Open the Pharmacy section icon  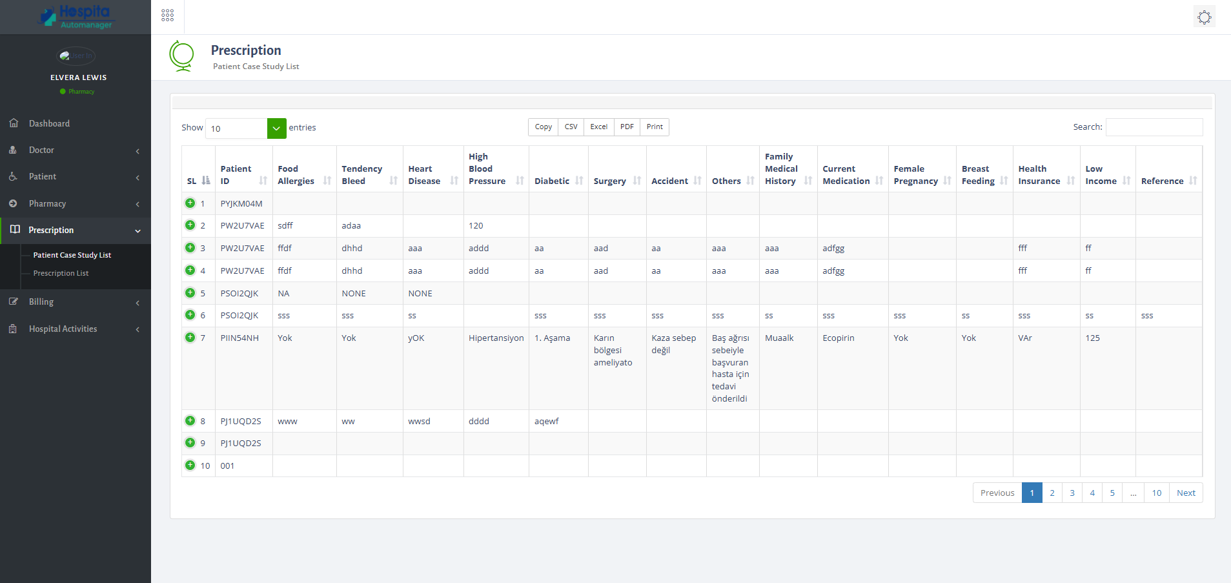[14, 203]
